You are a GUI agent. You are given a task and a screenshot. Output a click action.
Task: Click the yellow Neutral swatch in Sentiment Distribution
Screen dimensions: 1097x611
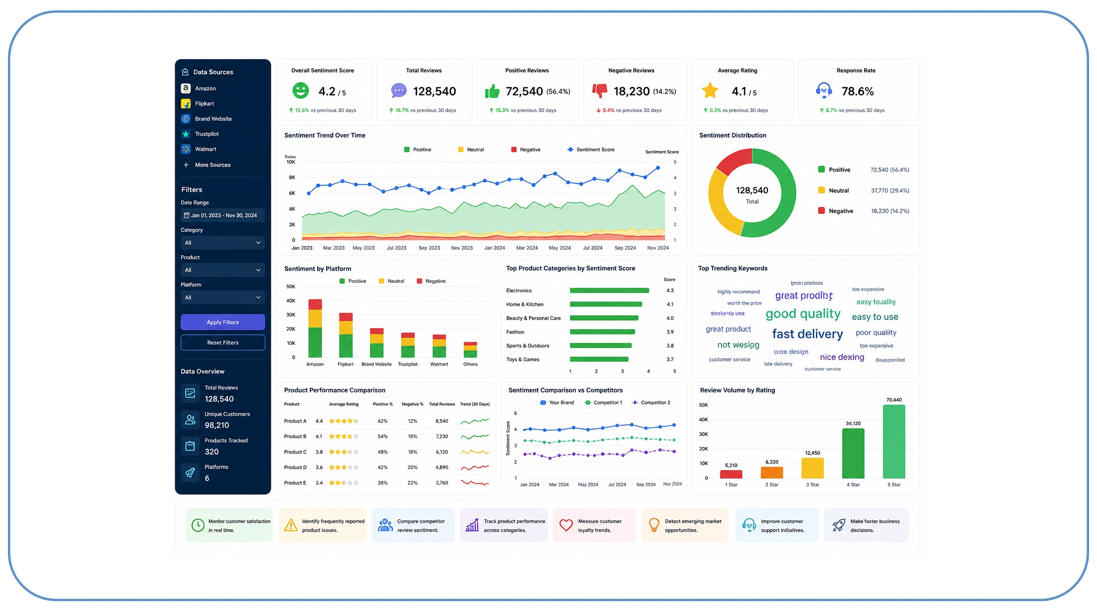click(821, 190)
